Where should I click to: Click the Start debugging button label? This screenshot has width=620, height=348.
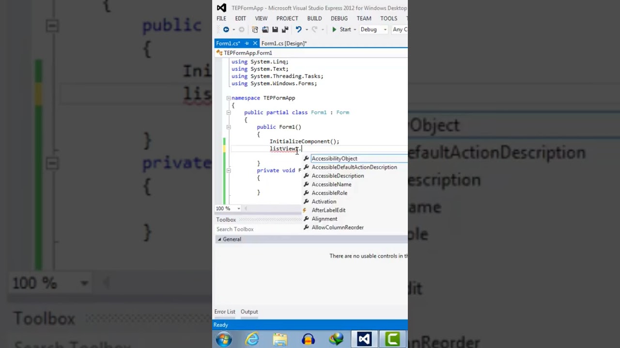tap(345, 29)
